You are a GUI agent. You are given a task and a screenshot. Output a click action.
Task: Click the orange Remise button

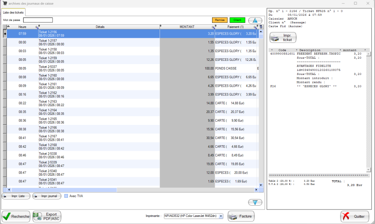coord(220,20)
